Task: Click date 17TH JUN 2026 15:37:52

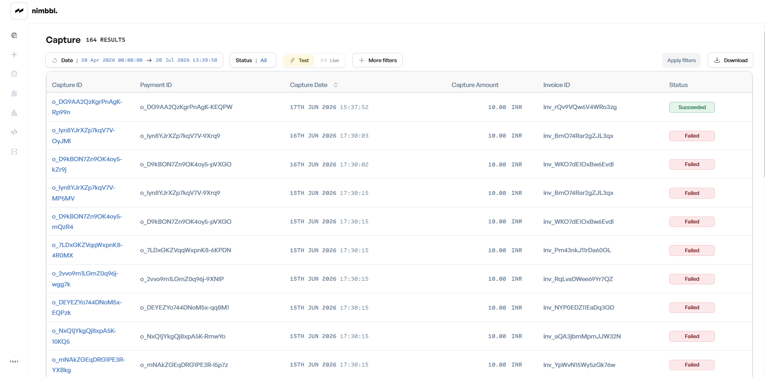Action: point(329,107)
